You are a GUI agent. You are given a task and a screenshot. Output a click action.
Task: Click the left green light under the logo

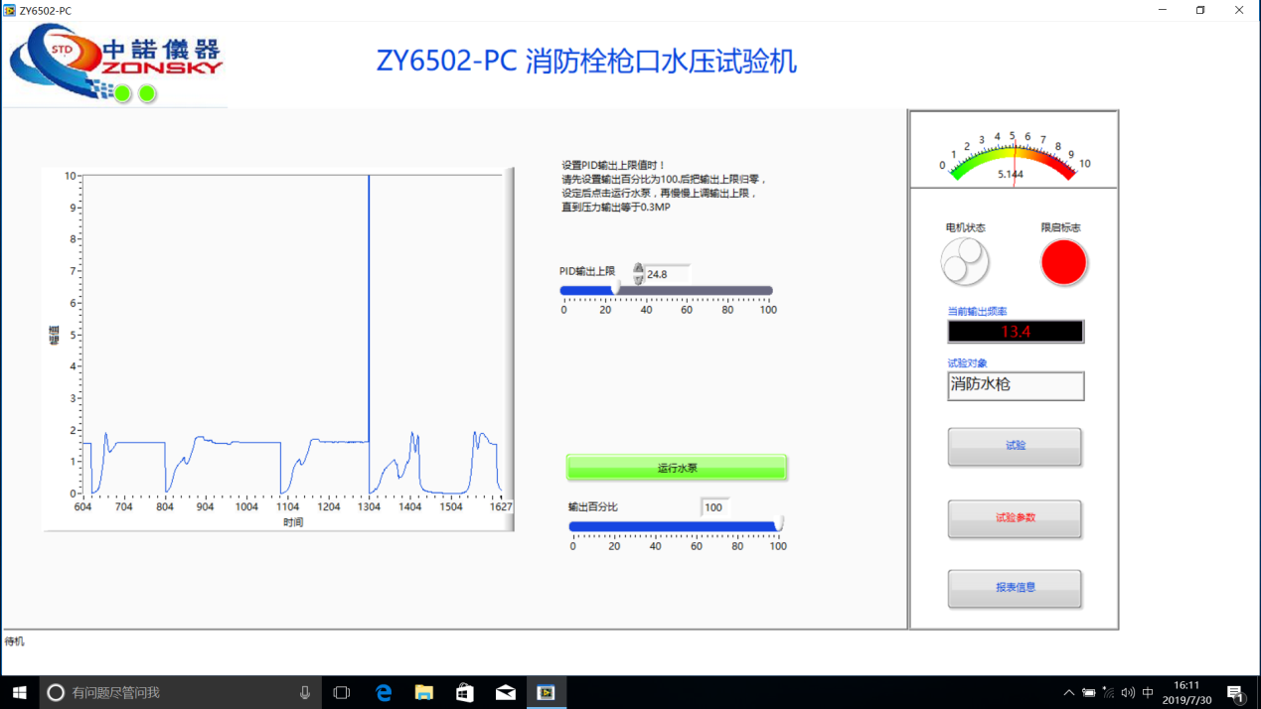pyautogui.click(x=121, y=93)
